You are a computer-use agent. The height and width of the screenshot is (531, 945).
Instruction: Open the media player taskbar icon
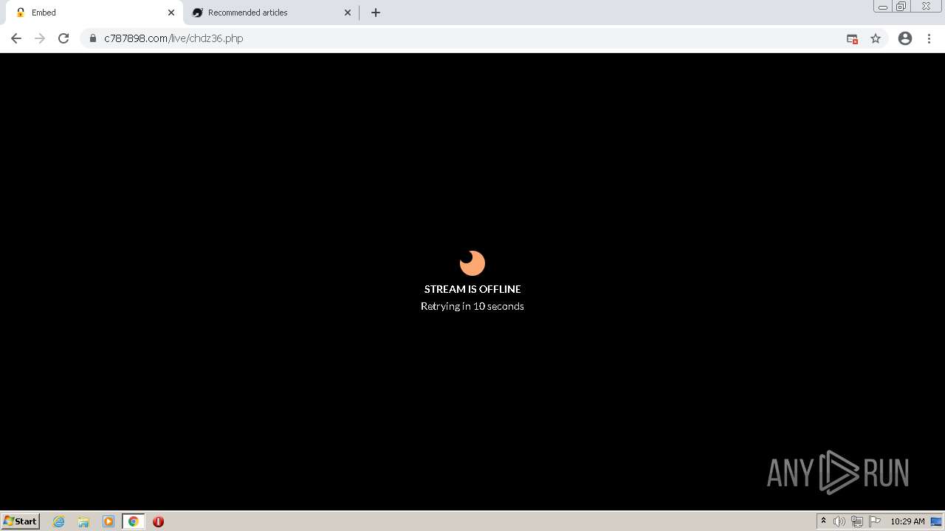click(x=109, y=521)
